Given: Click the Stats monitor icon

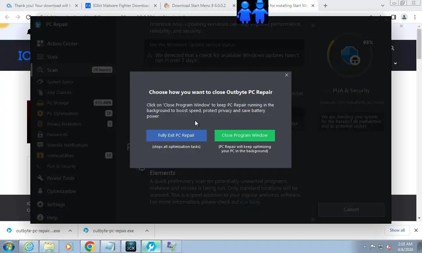Looking at the screenshot, I should tap(40, 57).
